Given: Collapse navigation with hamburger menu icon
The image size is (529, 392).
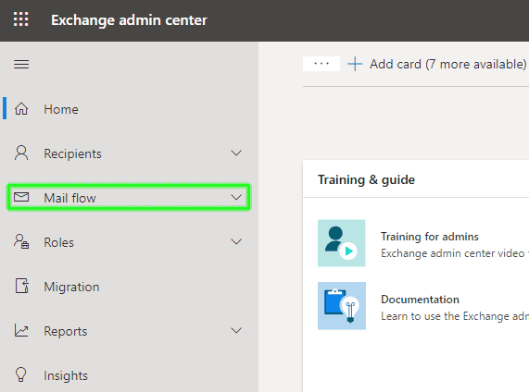Looking at the screenshot, I should pyautogui.click(x=21, y=64).
